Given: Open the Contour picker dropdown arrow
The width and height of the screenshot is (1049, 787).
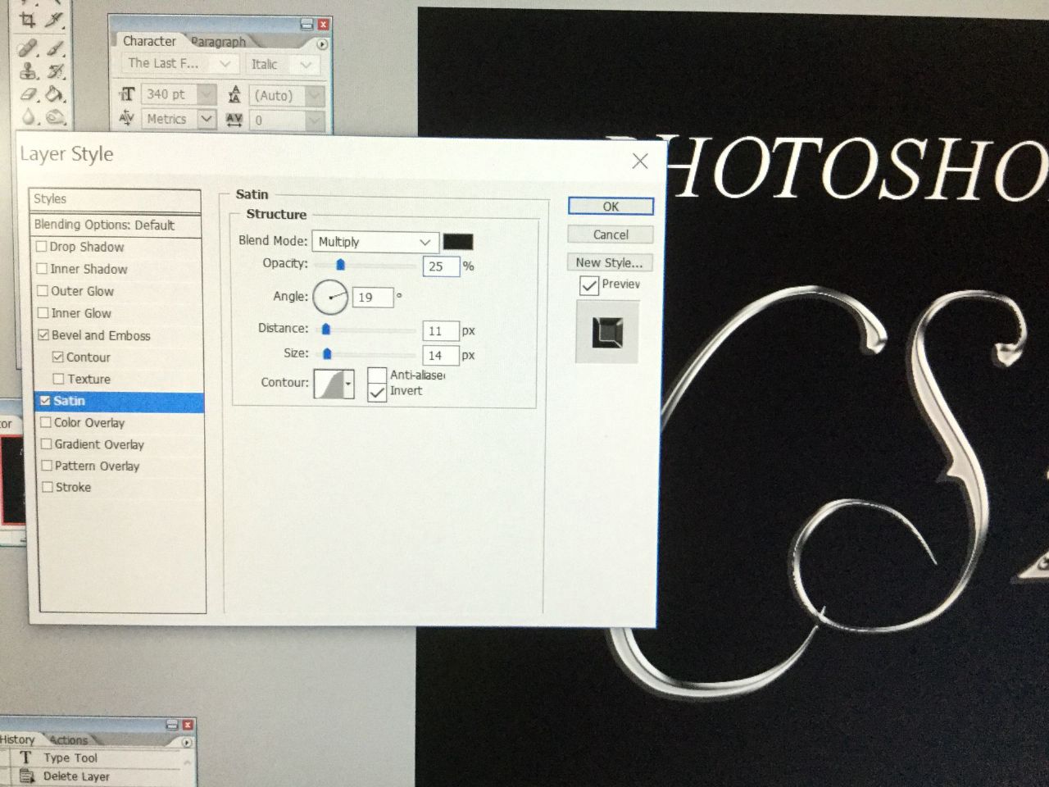Looking at the screenshot, I should pyautogui.click(x=349, y=384).
